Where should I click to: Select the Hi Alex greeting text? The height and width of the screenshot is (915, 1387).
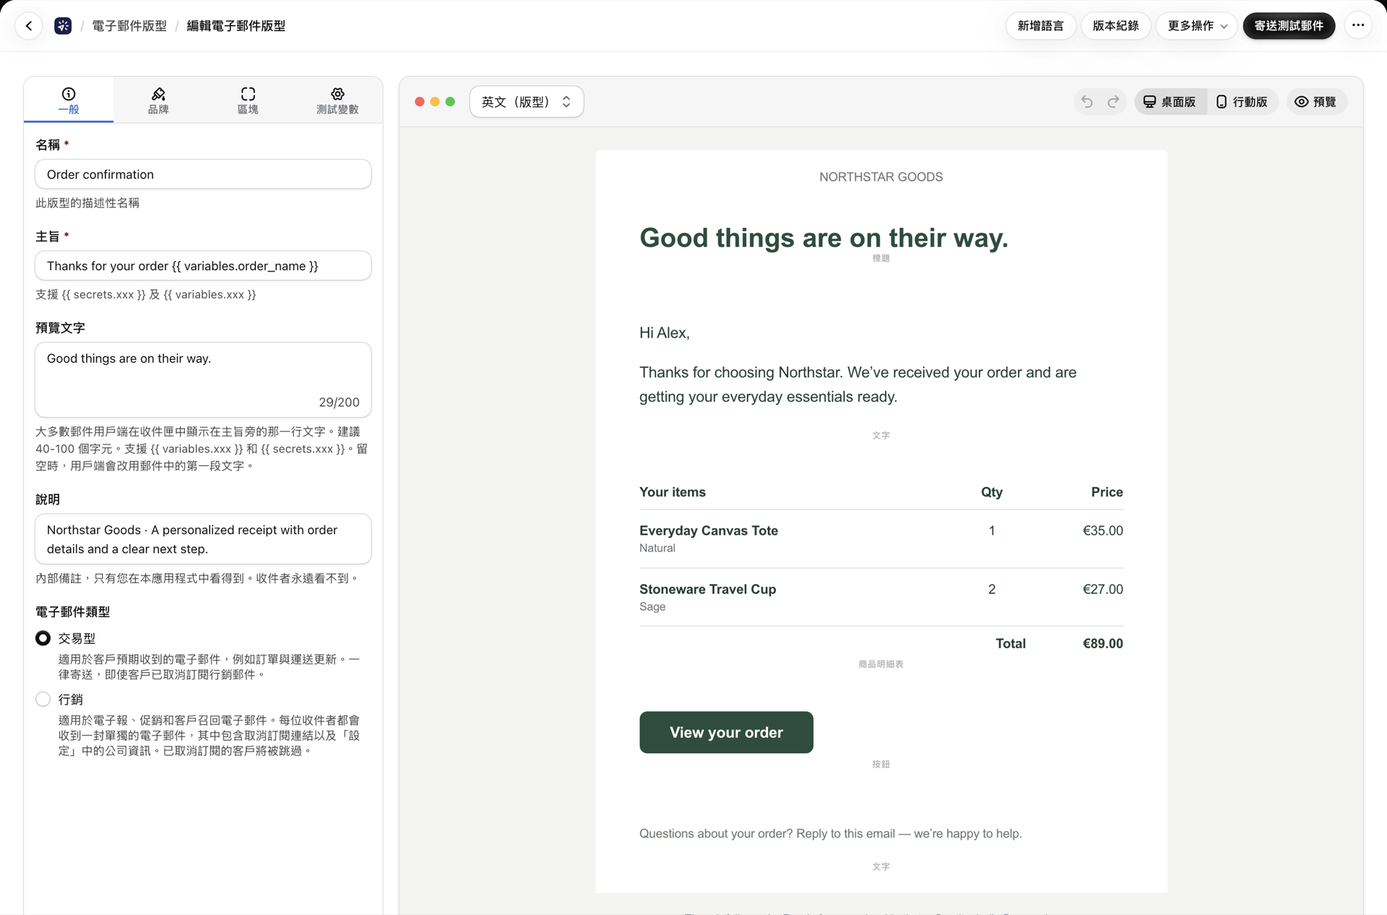665,332
